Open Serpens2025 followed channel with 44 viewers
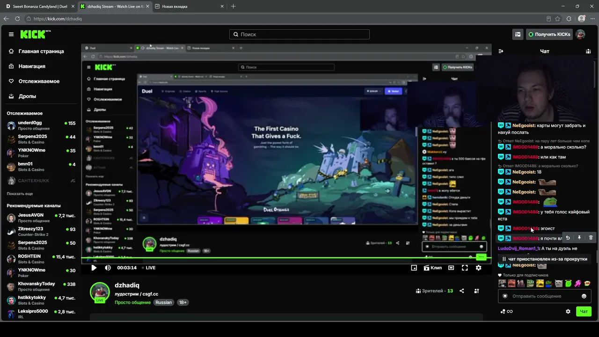The width and height of the screenshot is (599, 337). (x=41, y=139)
